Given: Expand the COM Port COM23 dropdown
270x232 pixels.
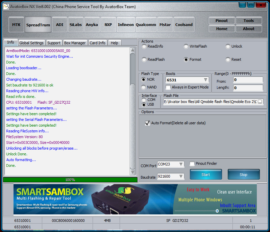Looking at the screenshot, I should point(181,164).
